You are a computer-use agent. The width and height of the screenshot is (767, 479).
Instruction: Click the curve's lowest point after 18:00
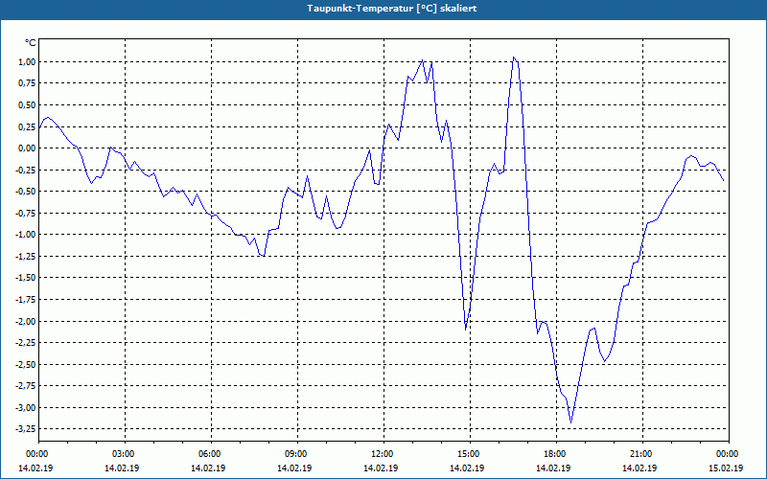click(570, 422)
